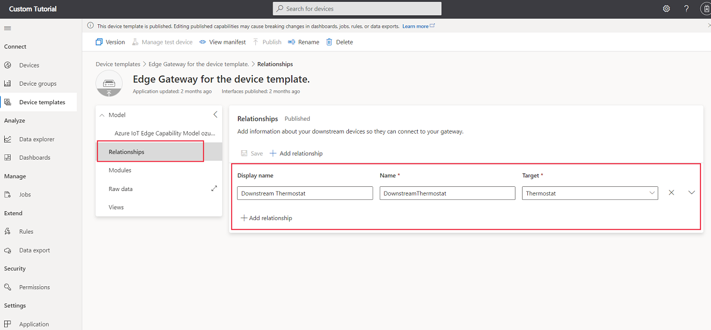This screenshot has height=330, width=711.
Task: Open the settings gear icon
Action: point(667,9)
